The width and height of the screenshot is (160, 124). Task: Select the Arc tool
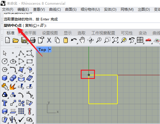coord(21,61)
